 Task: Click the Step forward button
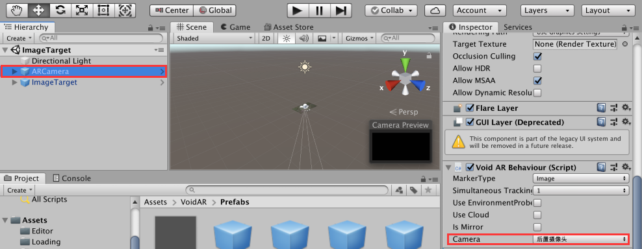pyautogui.click(x=340, y=10)
